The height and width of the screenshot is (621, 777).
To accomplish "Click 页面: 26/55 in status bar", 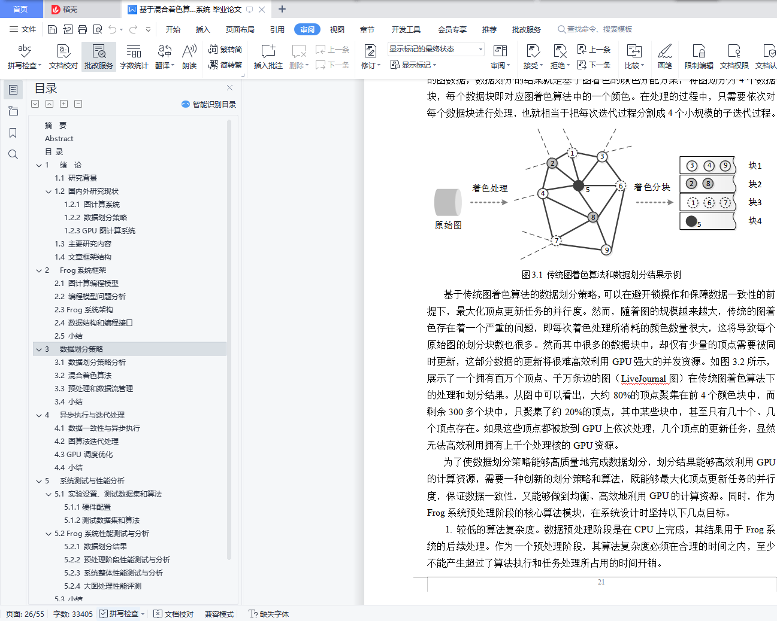I will pos(25,614).
